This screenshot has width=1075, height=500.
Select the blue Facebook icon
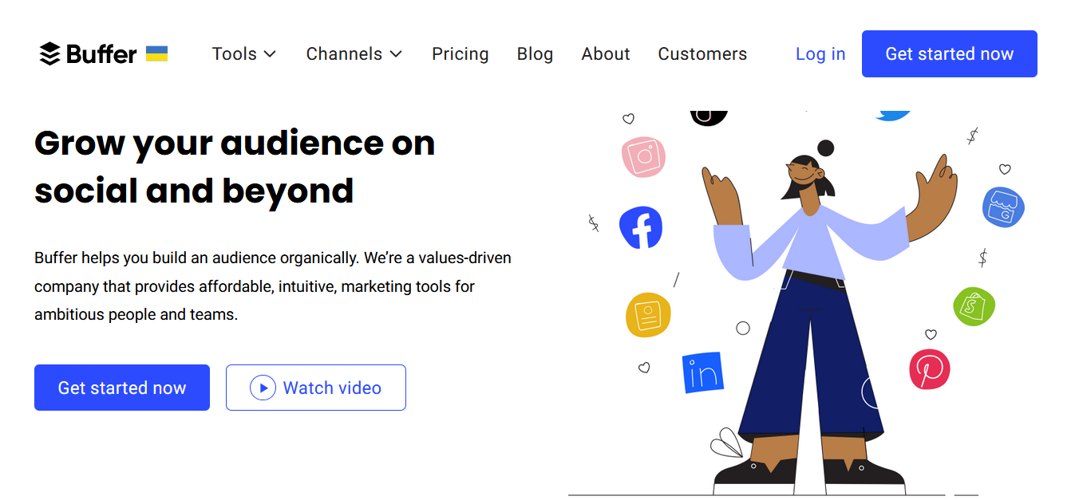[x=641, y=227]
